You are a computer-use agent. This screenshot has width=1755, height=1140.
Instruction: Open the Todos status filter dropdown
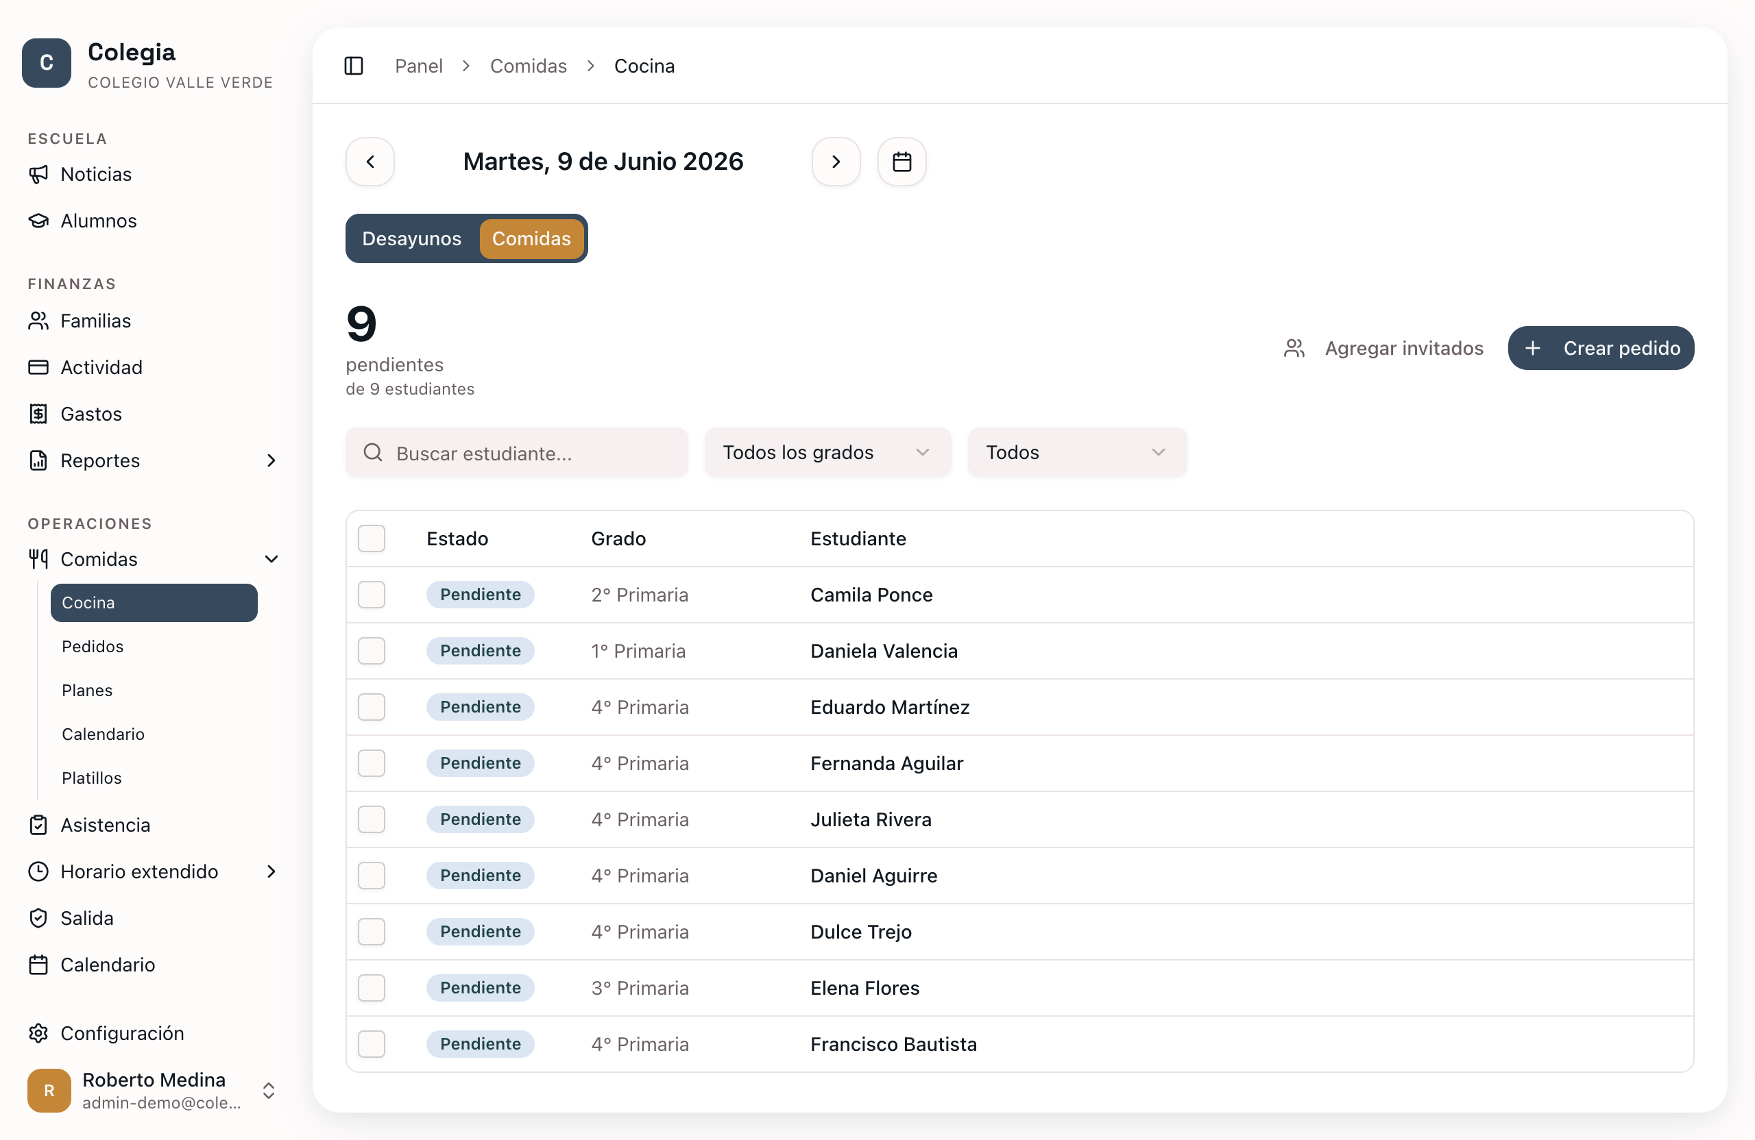[x=1076, y=451]
